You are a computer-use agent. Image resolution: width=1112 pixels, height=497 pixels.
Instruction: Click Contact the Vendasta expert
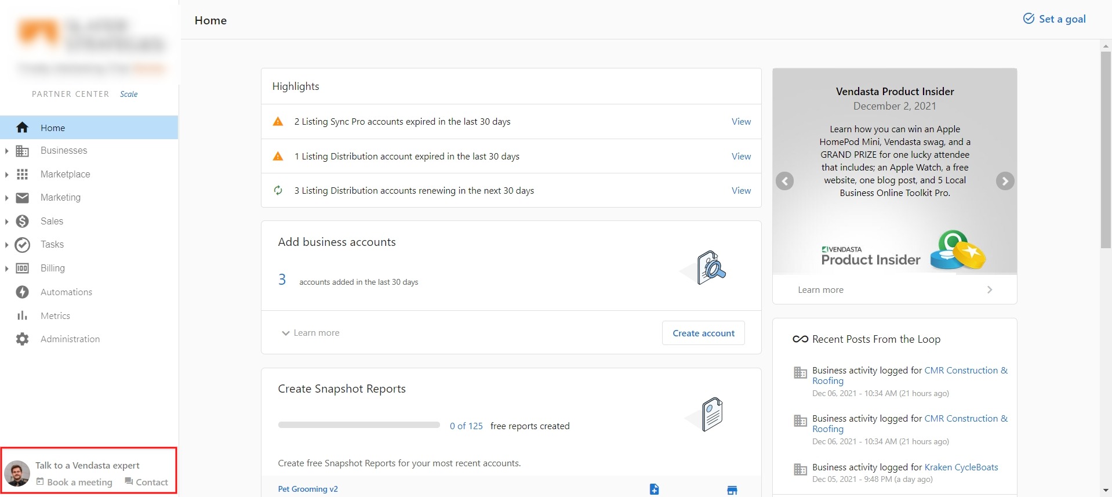click(146, 483)
